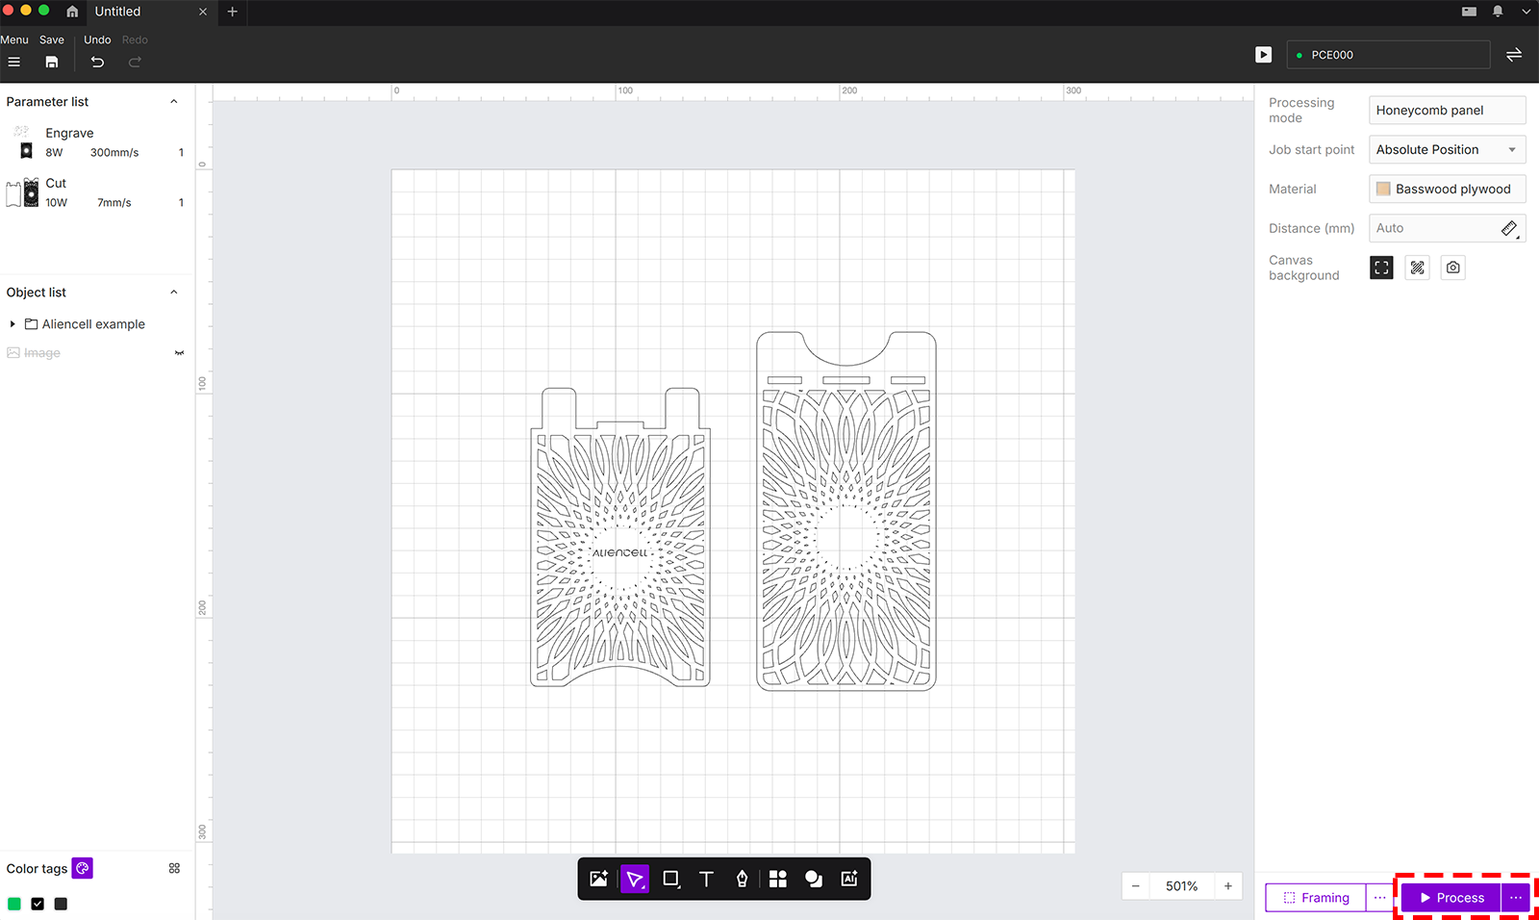Click the Distance Auto input field

click(x=1433, y=228)
